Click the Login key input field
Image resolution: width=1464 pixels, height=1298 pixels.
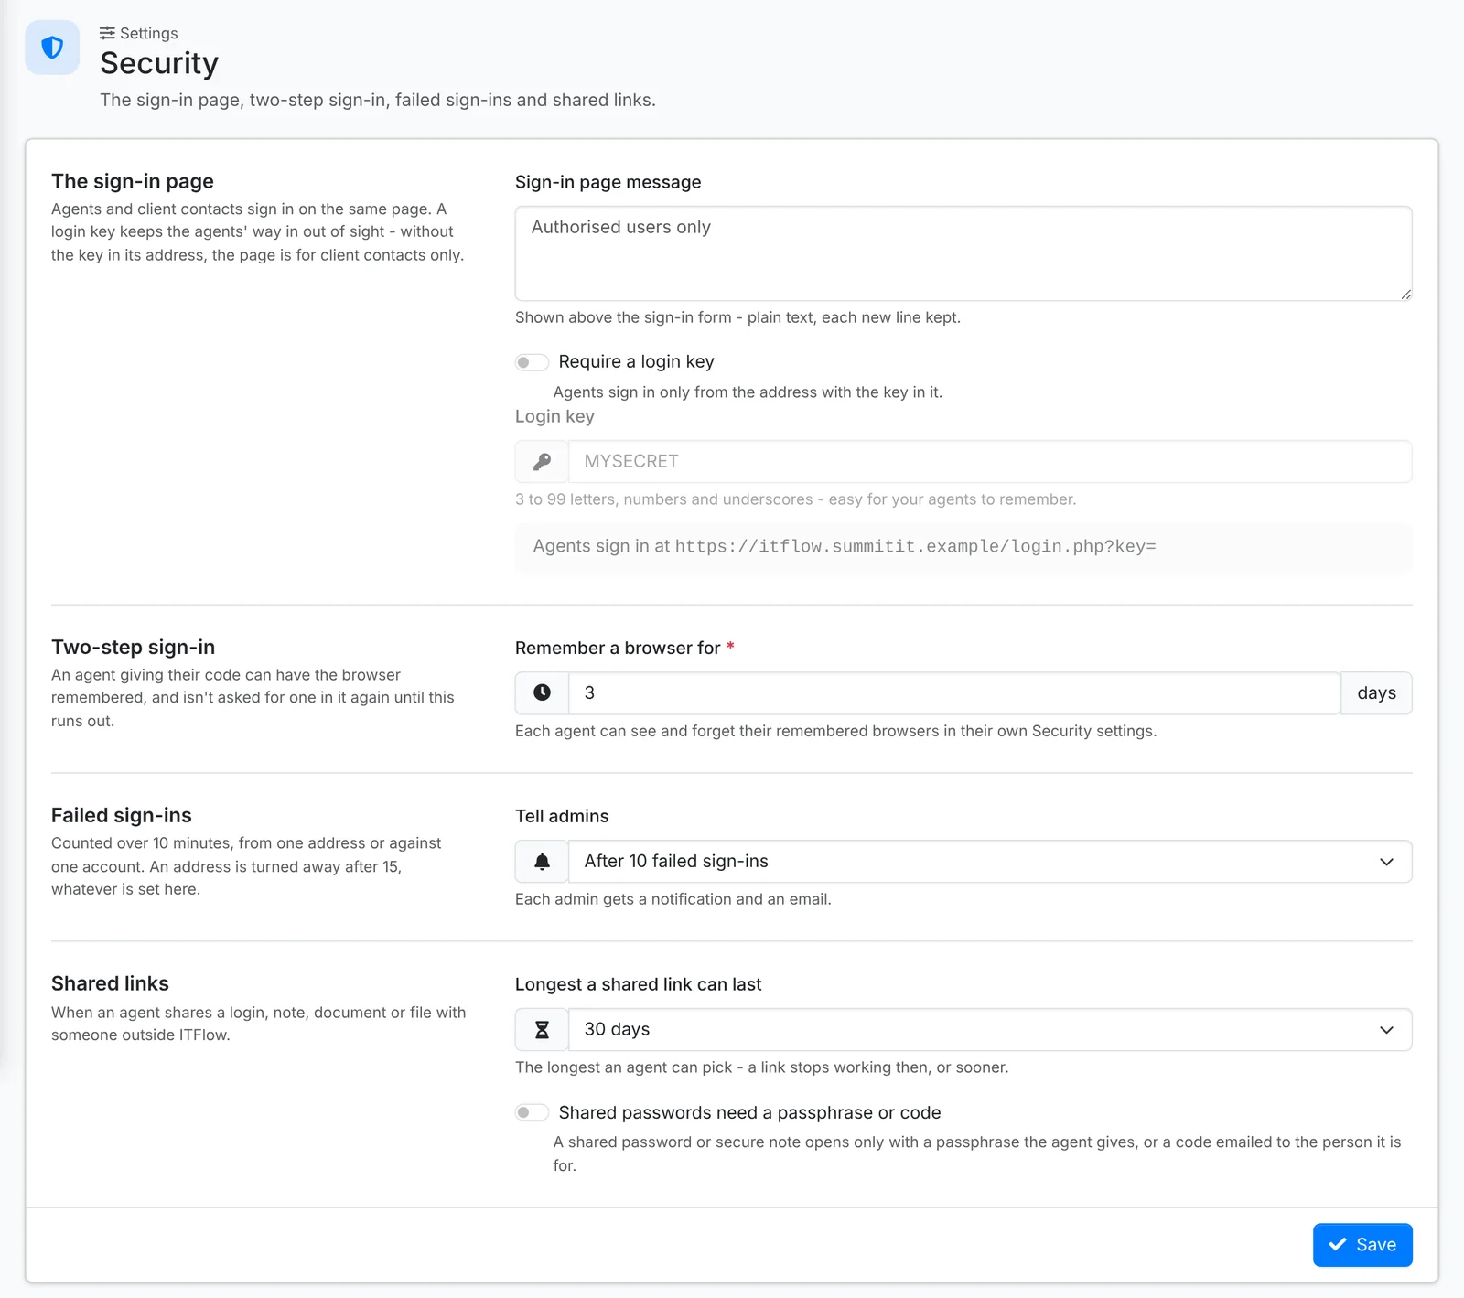click(990, 462)
